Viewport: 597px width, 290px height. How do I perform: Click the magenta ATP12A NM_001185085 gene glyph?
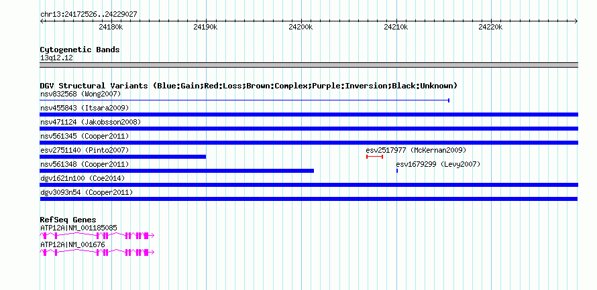point(97,236)
